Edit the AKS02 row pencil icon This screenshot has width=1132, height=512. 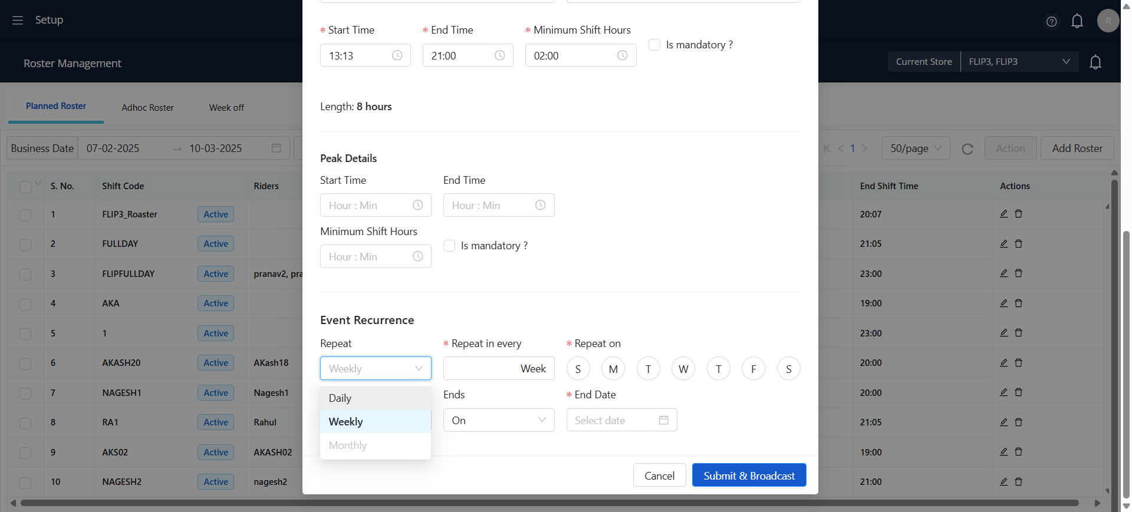1003,452
